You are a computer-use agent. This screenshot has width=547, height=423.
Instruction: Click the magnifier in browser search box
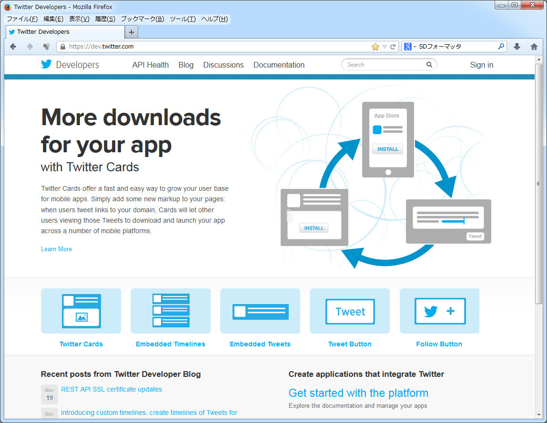coord(501,46)
